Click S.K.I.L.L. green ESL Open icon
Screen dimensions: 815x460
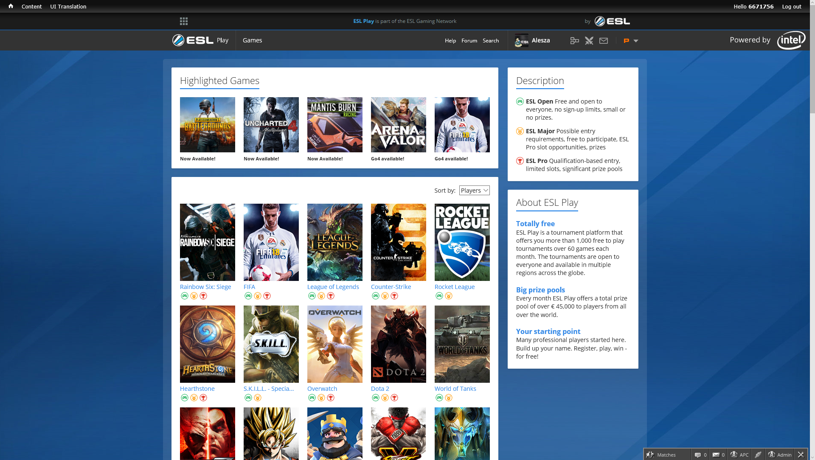pos(248,398)
